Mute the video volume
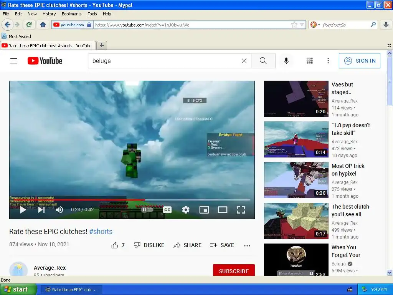The image size is (393, 295). tap(59, 210)
